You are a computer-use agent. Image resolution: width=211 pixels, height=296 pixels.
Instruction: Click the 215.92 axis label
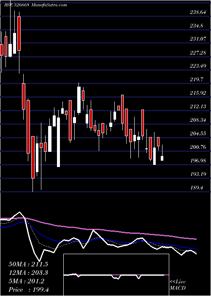[x=197, y=93]
